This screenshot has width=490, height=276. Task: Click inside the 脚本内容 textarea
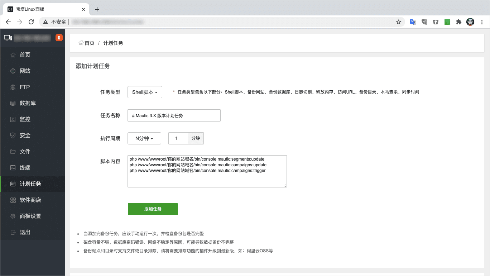coord(207,171)
